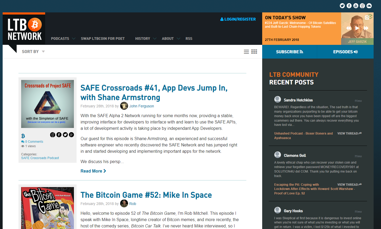The height and width of the screenshot is (229, 381).
Task: Open the History dropdown menu
Action: click(x=146, y=39)
